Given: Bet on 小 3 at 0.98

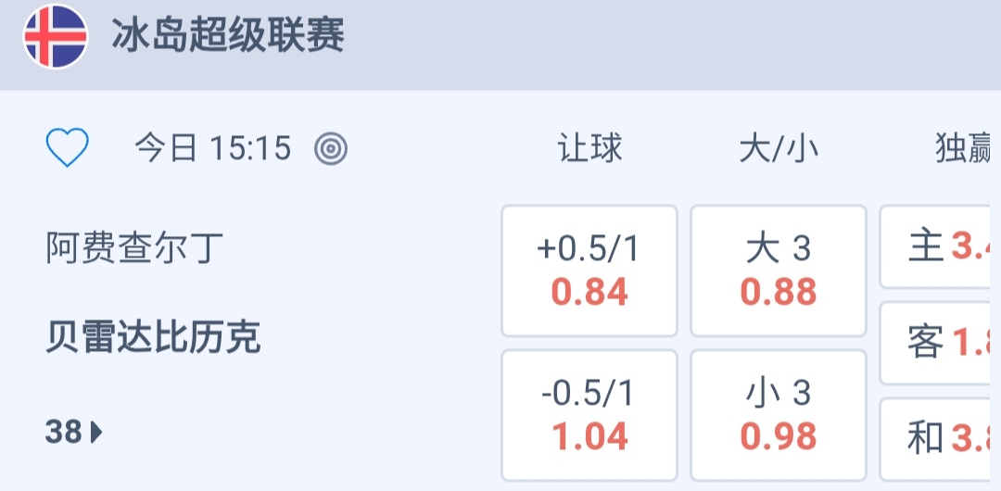Looking at the screenshot, I should 779,415.
